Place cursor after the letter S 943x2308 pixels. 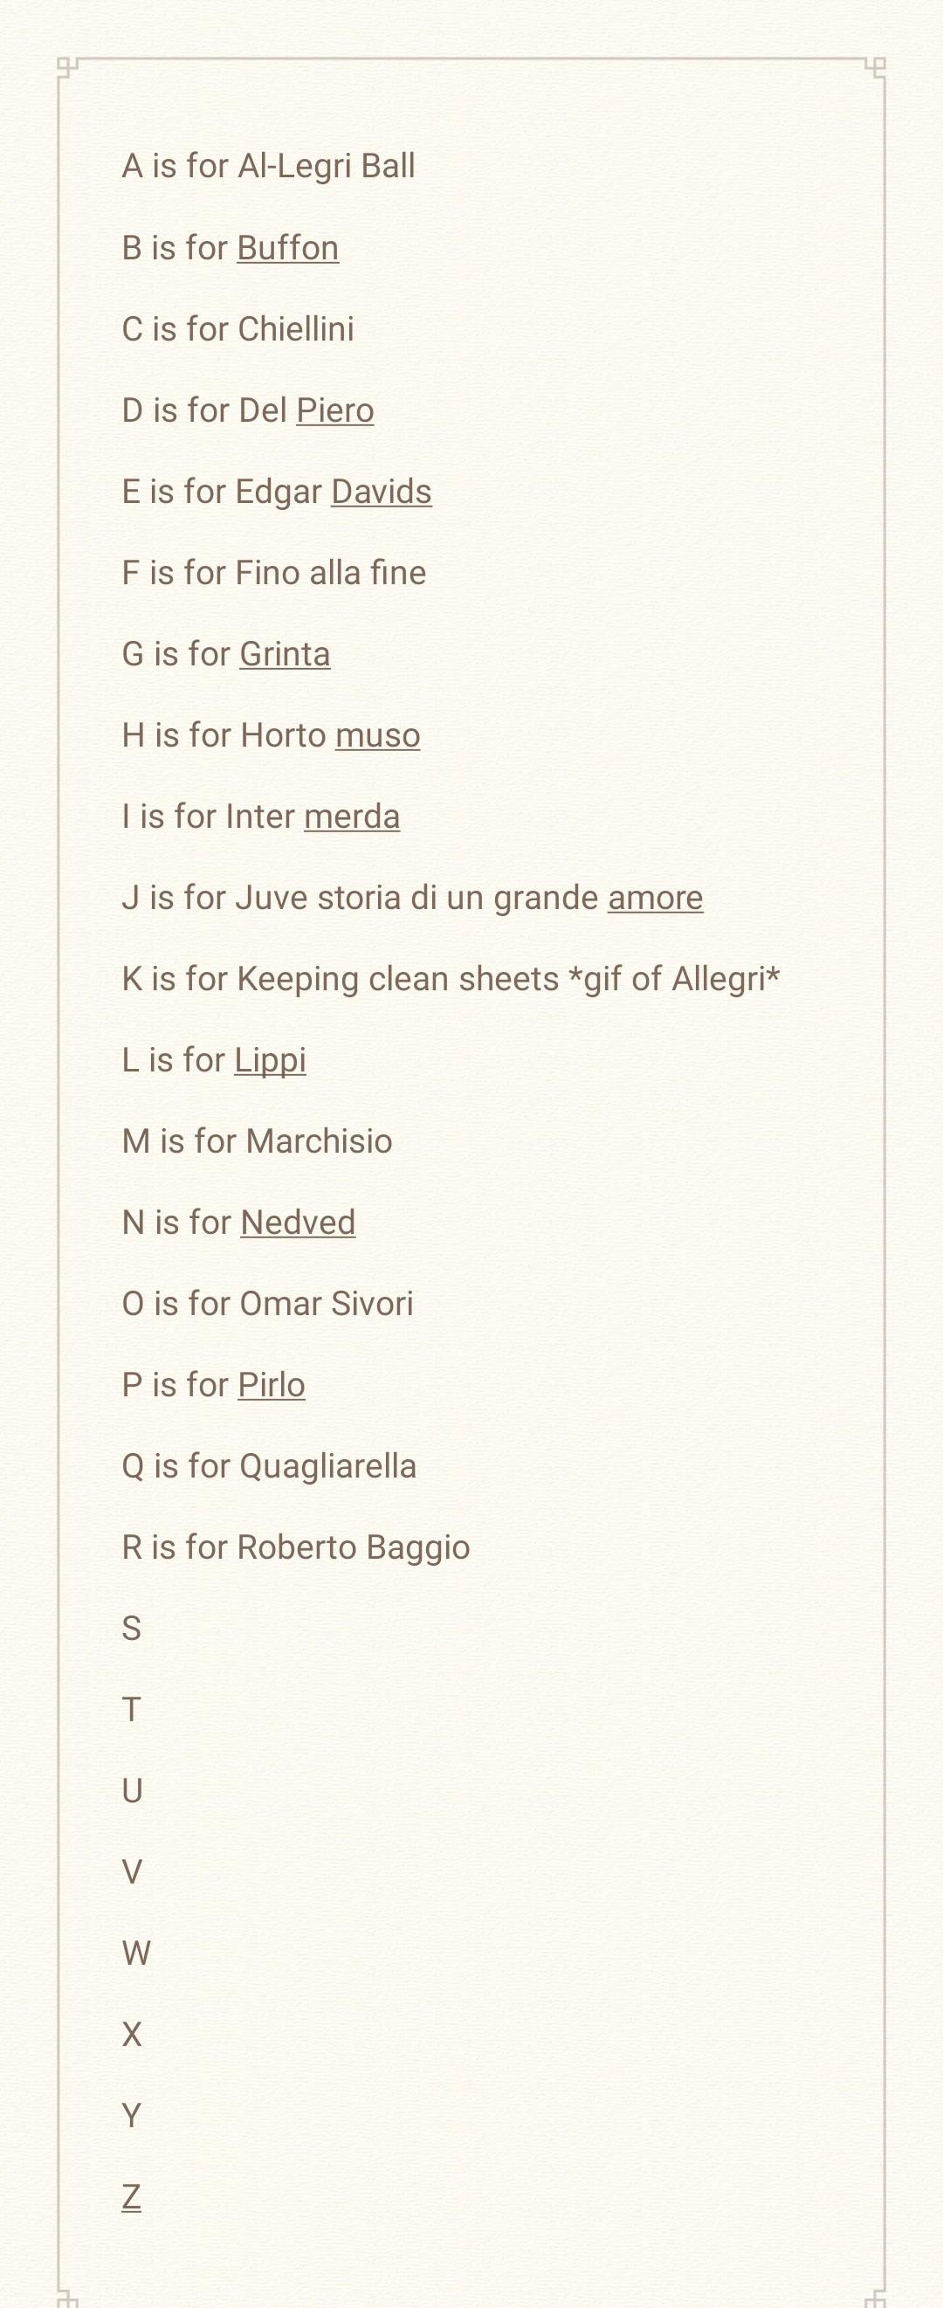point(143,1629)
